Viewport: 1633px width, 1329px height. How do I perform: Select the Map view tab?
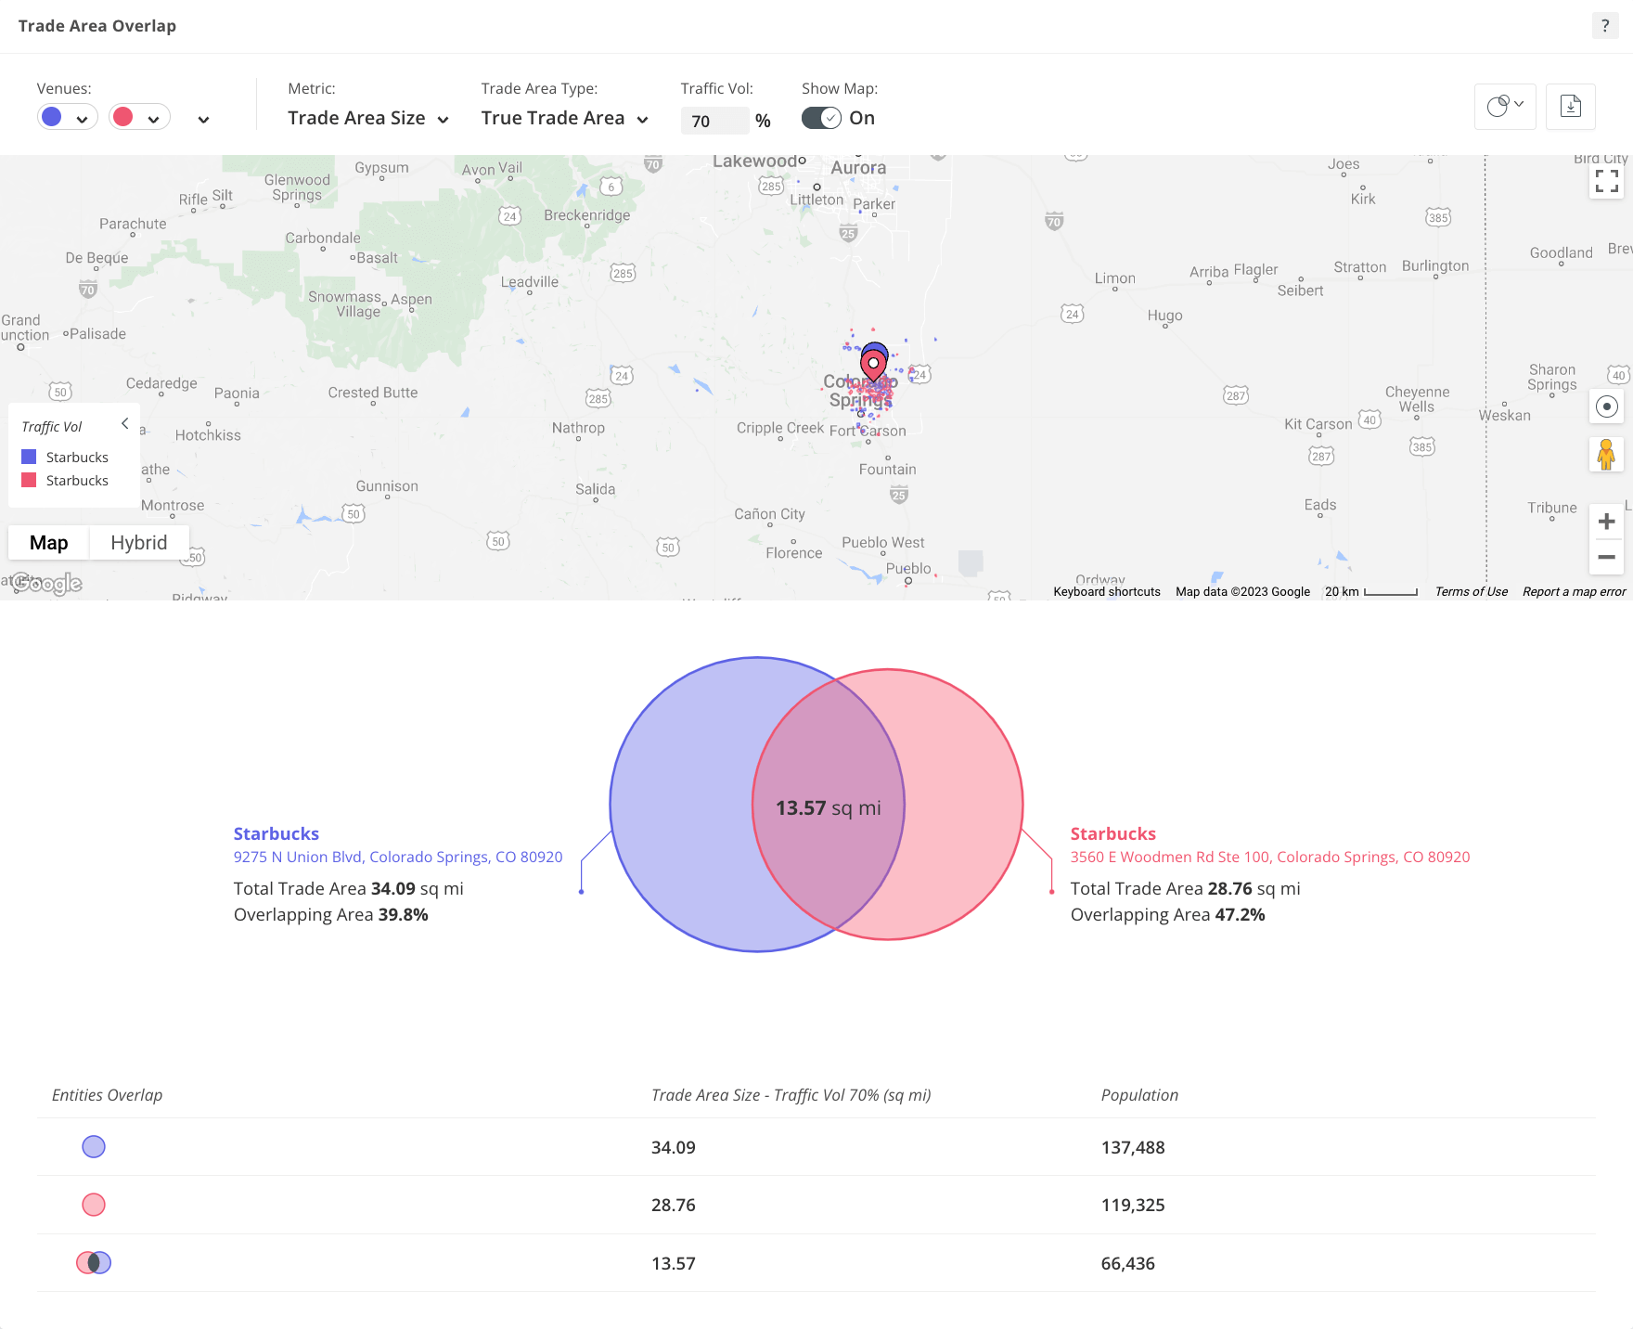48,542
